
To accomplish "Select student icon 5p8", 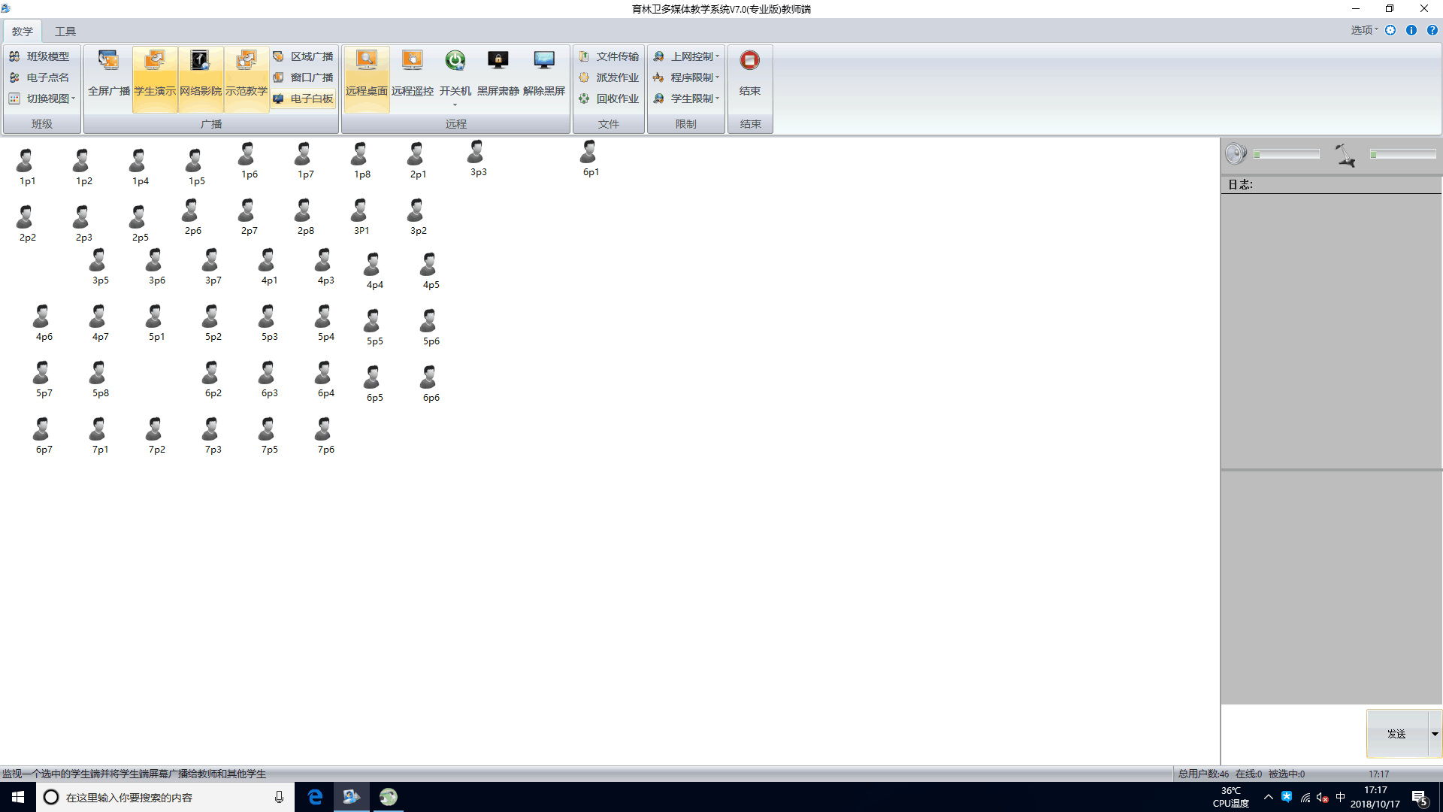I will [99, 372].
